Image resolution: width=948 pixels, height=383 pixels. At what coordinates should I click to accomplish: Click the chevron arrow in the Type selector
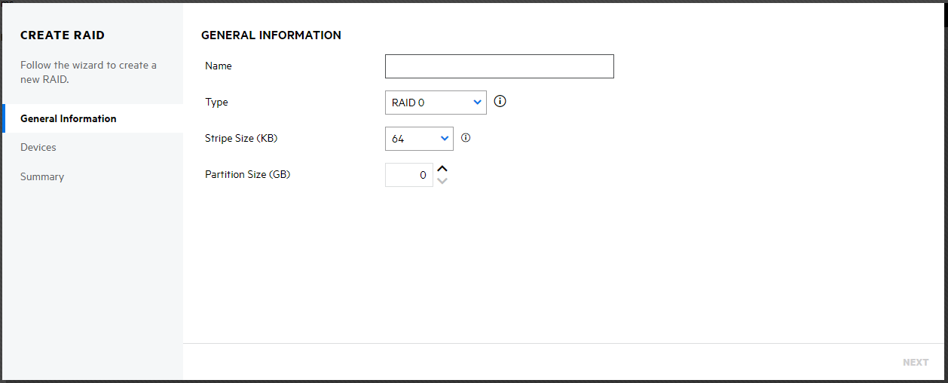[477, 102]
